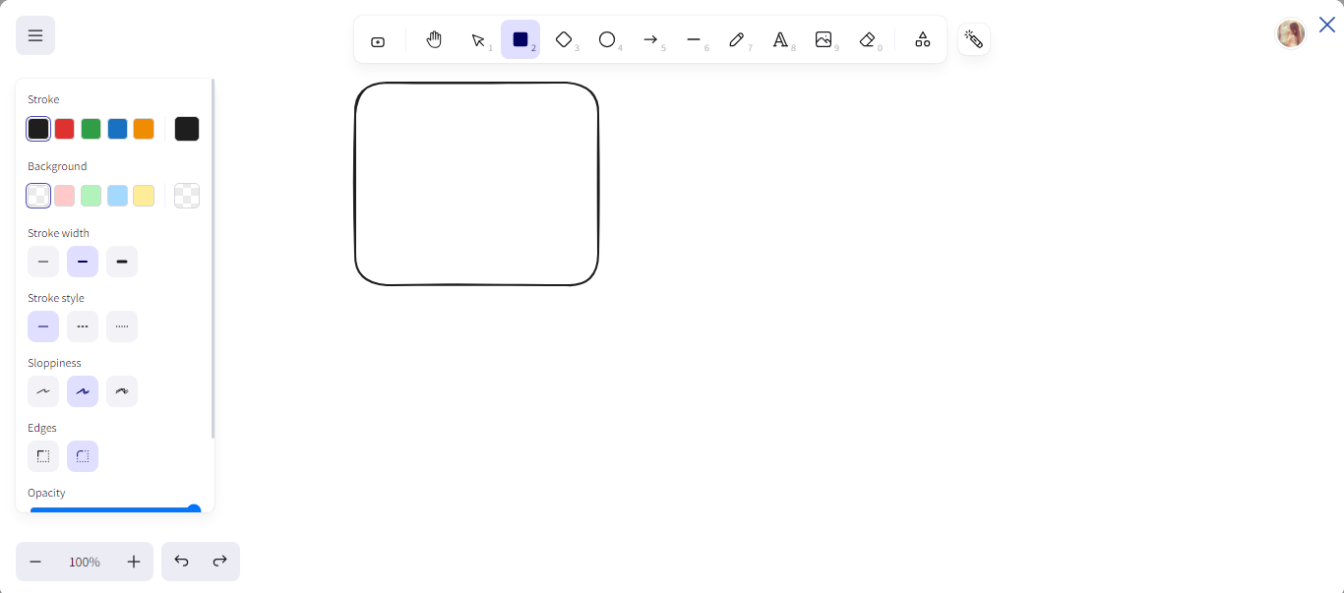Image resolution: width=1344 pixels, height=593 pixels.
Task: Reset zoom at the 100% label
Action: (85, 562)
